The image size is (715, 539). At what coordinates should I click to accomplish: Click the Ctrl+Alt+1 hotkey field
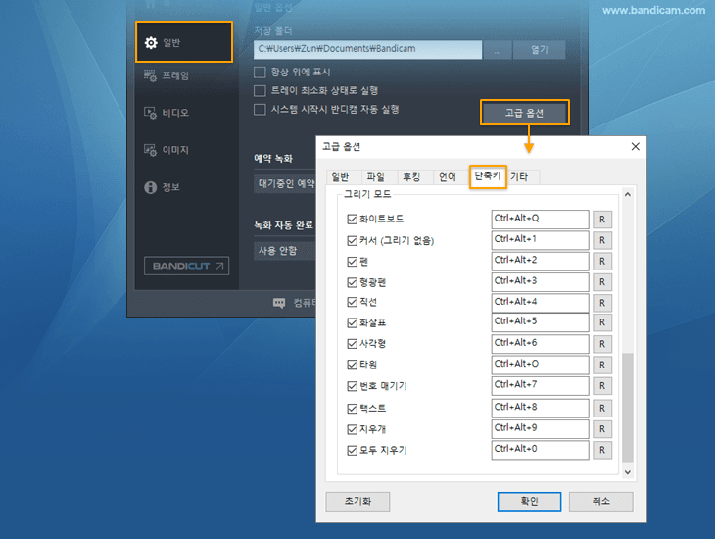[x=540, y=240]
